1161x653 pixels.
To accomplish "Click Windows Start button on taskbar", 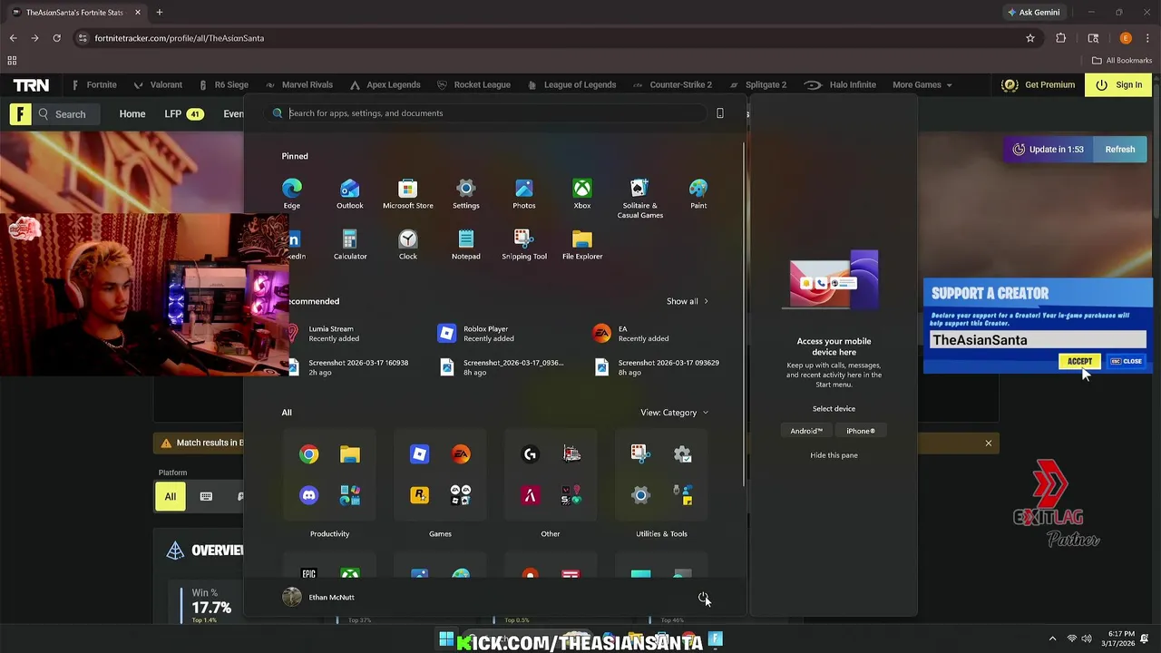I will (x=446, y=640).
